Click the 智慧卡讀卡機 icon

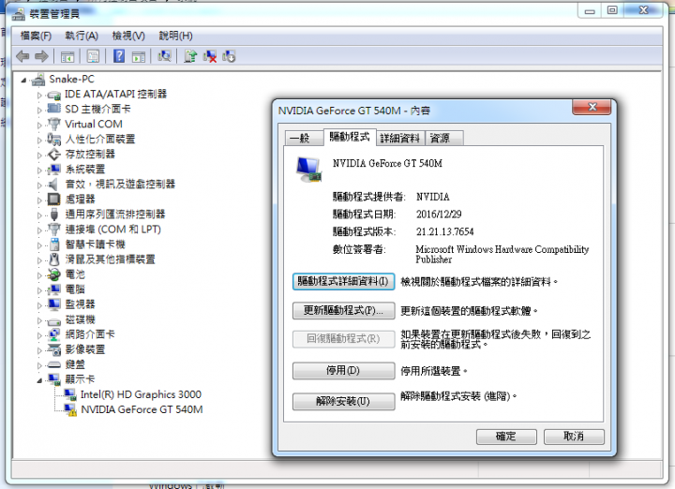tap(54, 244)
